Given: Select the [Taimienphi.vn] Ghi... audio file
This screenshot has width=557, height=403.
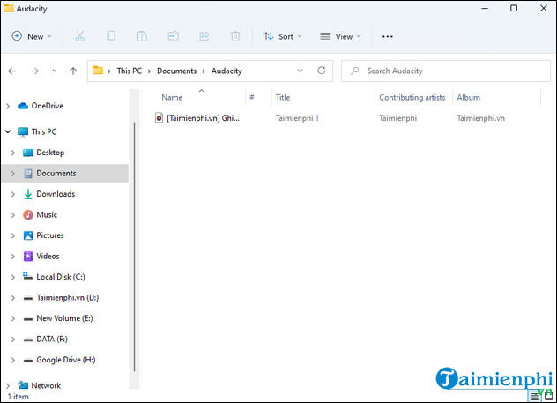Looking at the screenshot, I should point(202,117).
